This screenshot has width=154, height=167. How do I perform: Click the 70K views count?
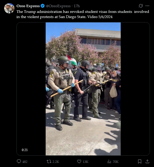click(116, 162)
